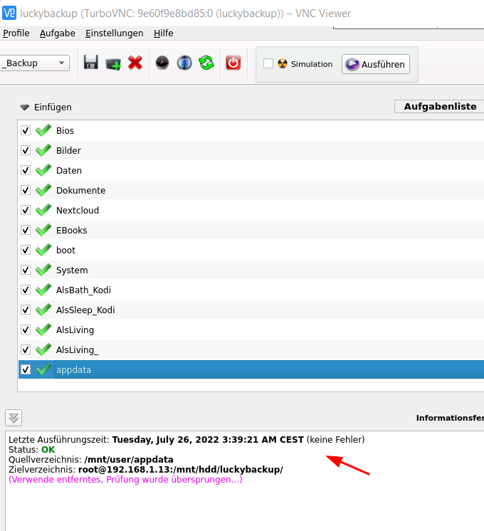
Task: Open the Profile menu
Action: pyautogui.click(x=16, y=33)
